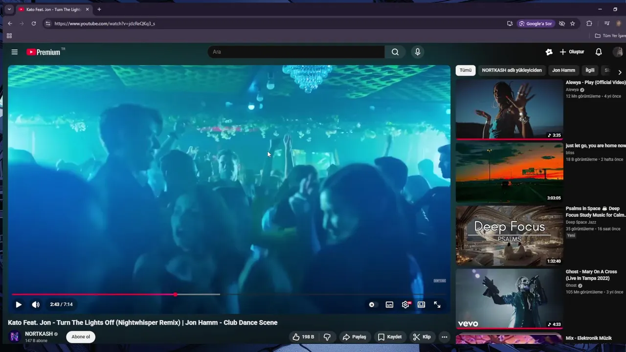Screen dimensions: 626x352
Task: Open Tüm Yer İşaretleri folder
Action: (610, 36)
